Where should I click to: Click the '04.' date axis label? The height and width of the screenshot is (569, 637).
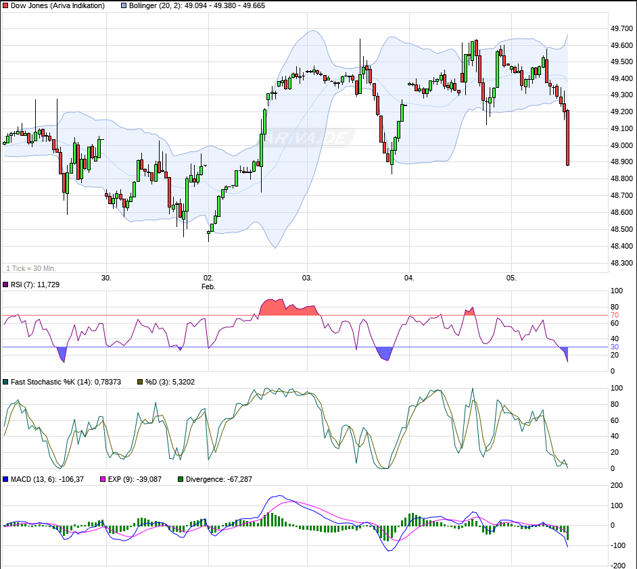point(408,278)
